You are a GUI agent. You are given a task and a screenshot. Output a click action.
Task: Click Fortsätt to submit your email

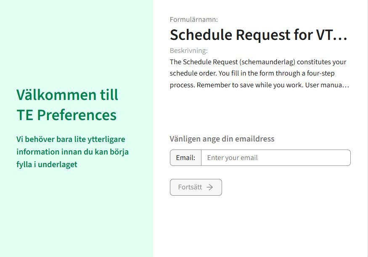pyautogui.click(x=196, y=187)
